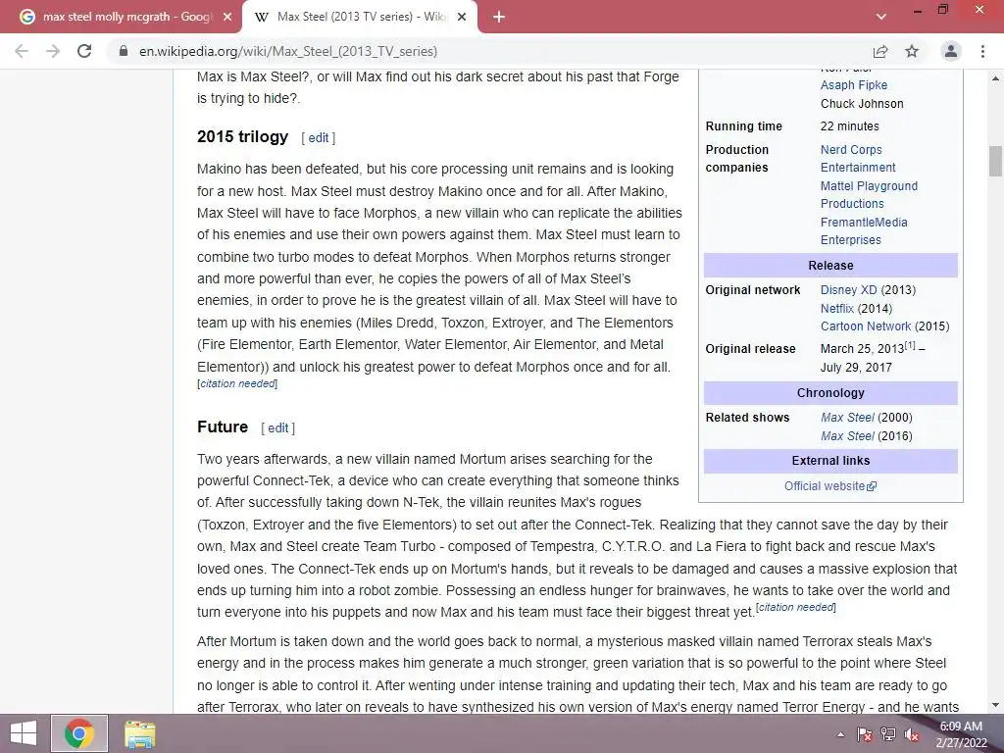Open a new tab with the plus button
Viewport: 1004px width, 753px height.
tap(499, 17)
